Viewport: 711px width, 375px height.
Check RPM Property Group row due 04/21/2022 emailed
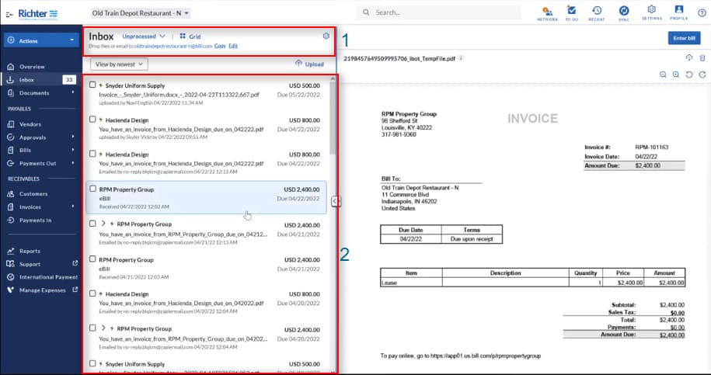(92, 224)
